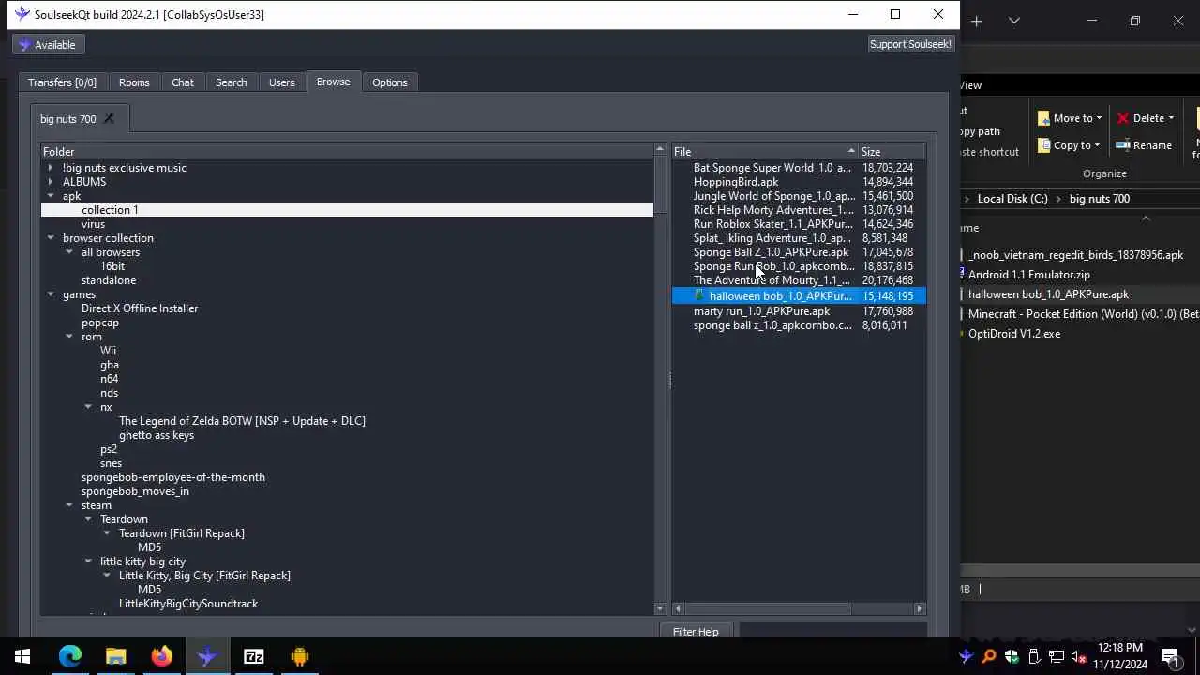Select the ghetto ass keys folder

tap(157, 435)
